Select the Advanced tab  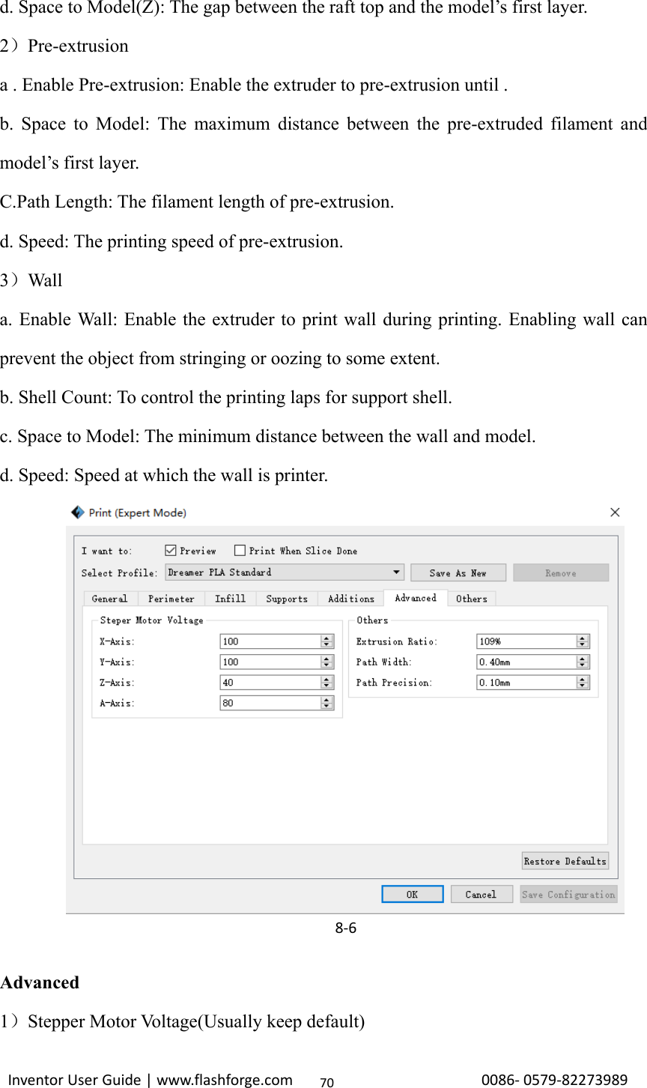pyautogui.click(x=416, y=598)
